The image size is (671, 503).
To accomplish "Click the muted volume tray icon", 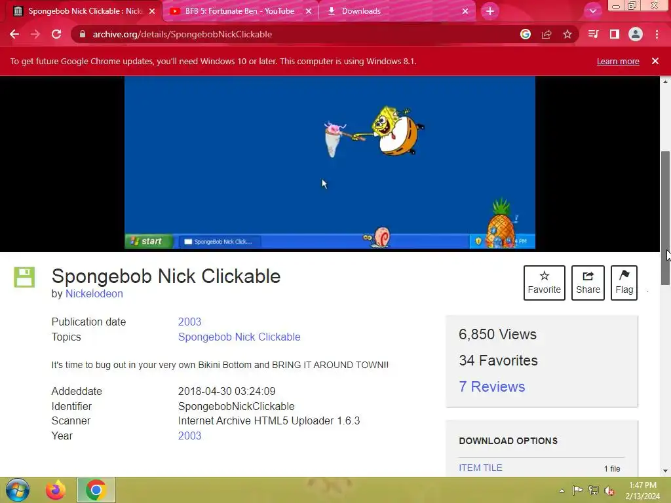I will click(609, 491).
